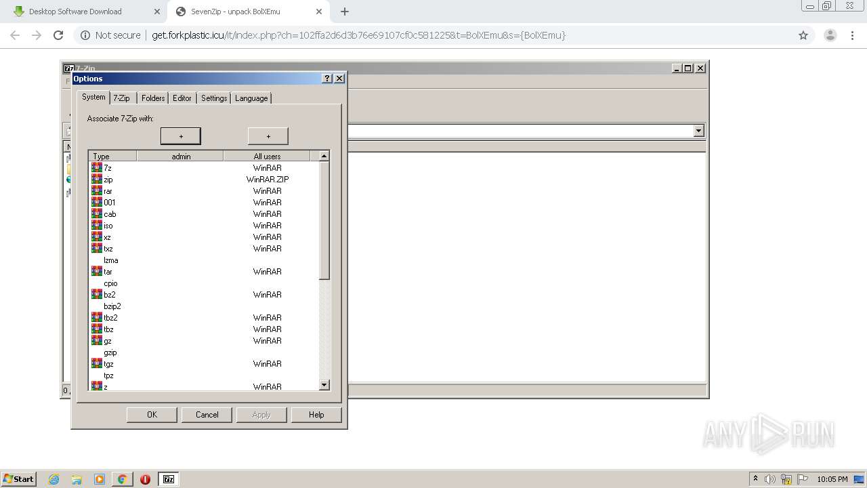The image size is (867, 488).
Task: Open the Chrome profile avatar
Action: pyautogui.click(x=830, y=35)
